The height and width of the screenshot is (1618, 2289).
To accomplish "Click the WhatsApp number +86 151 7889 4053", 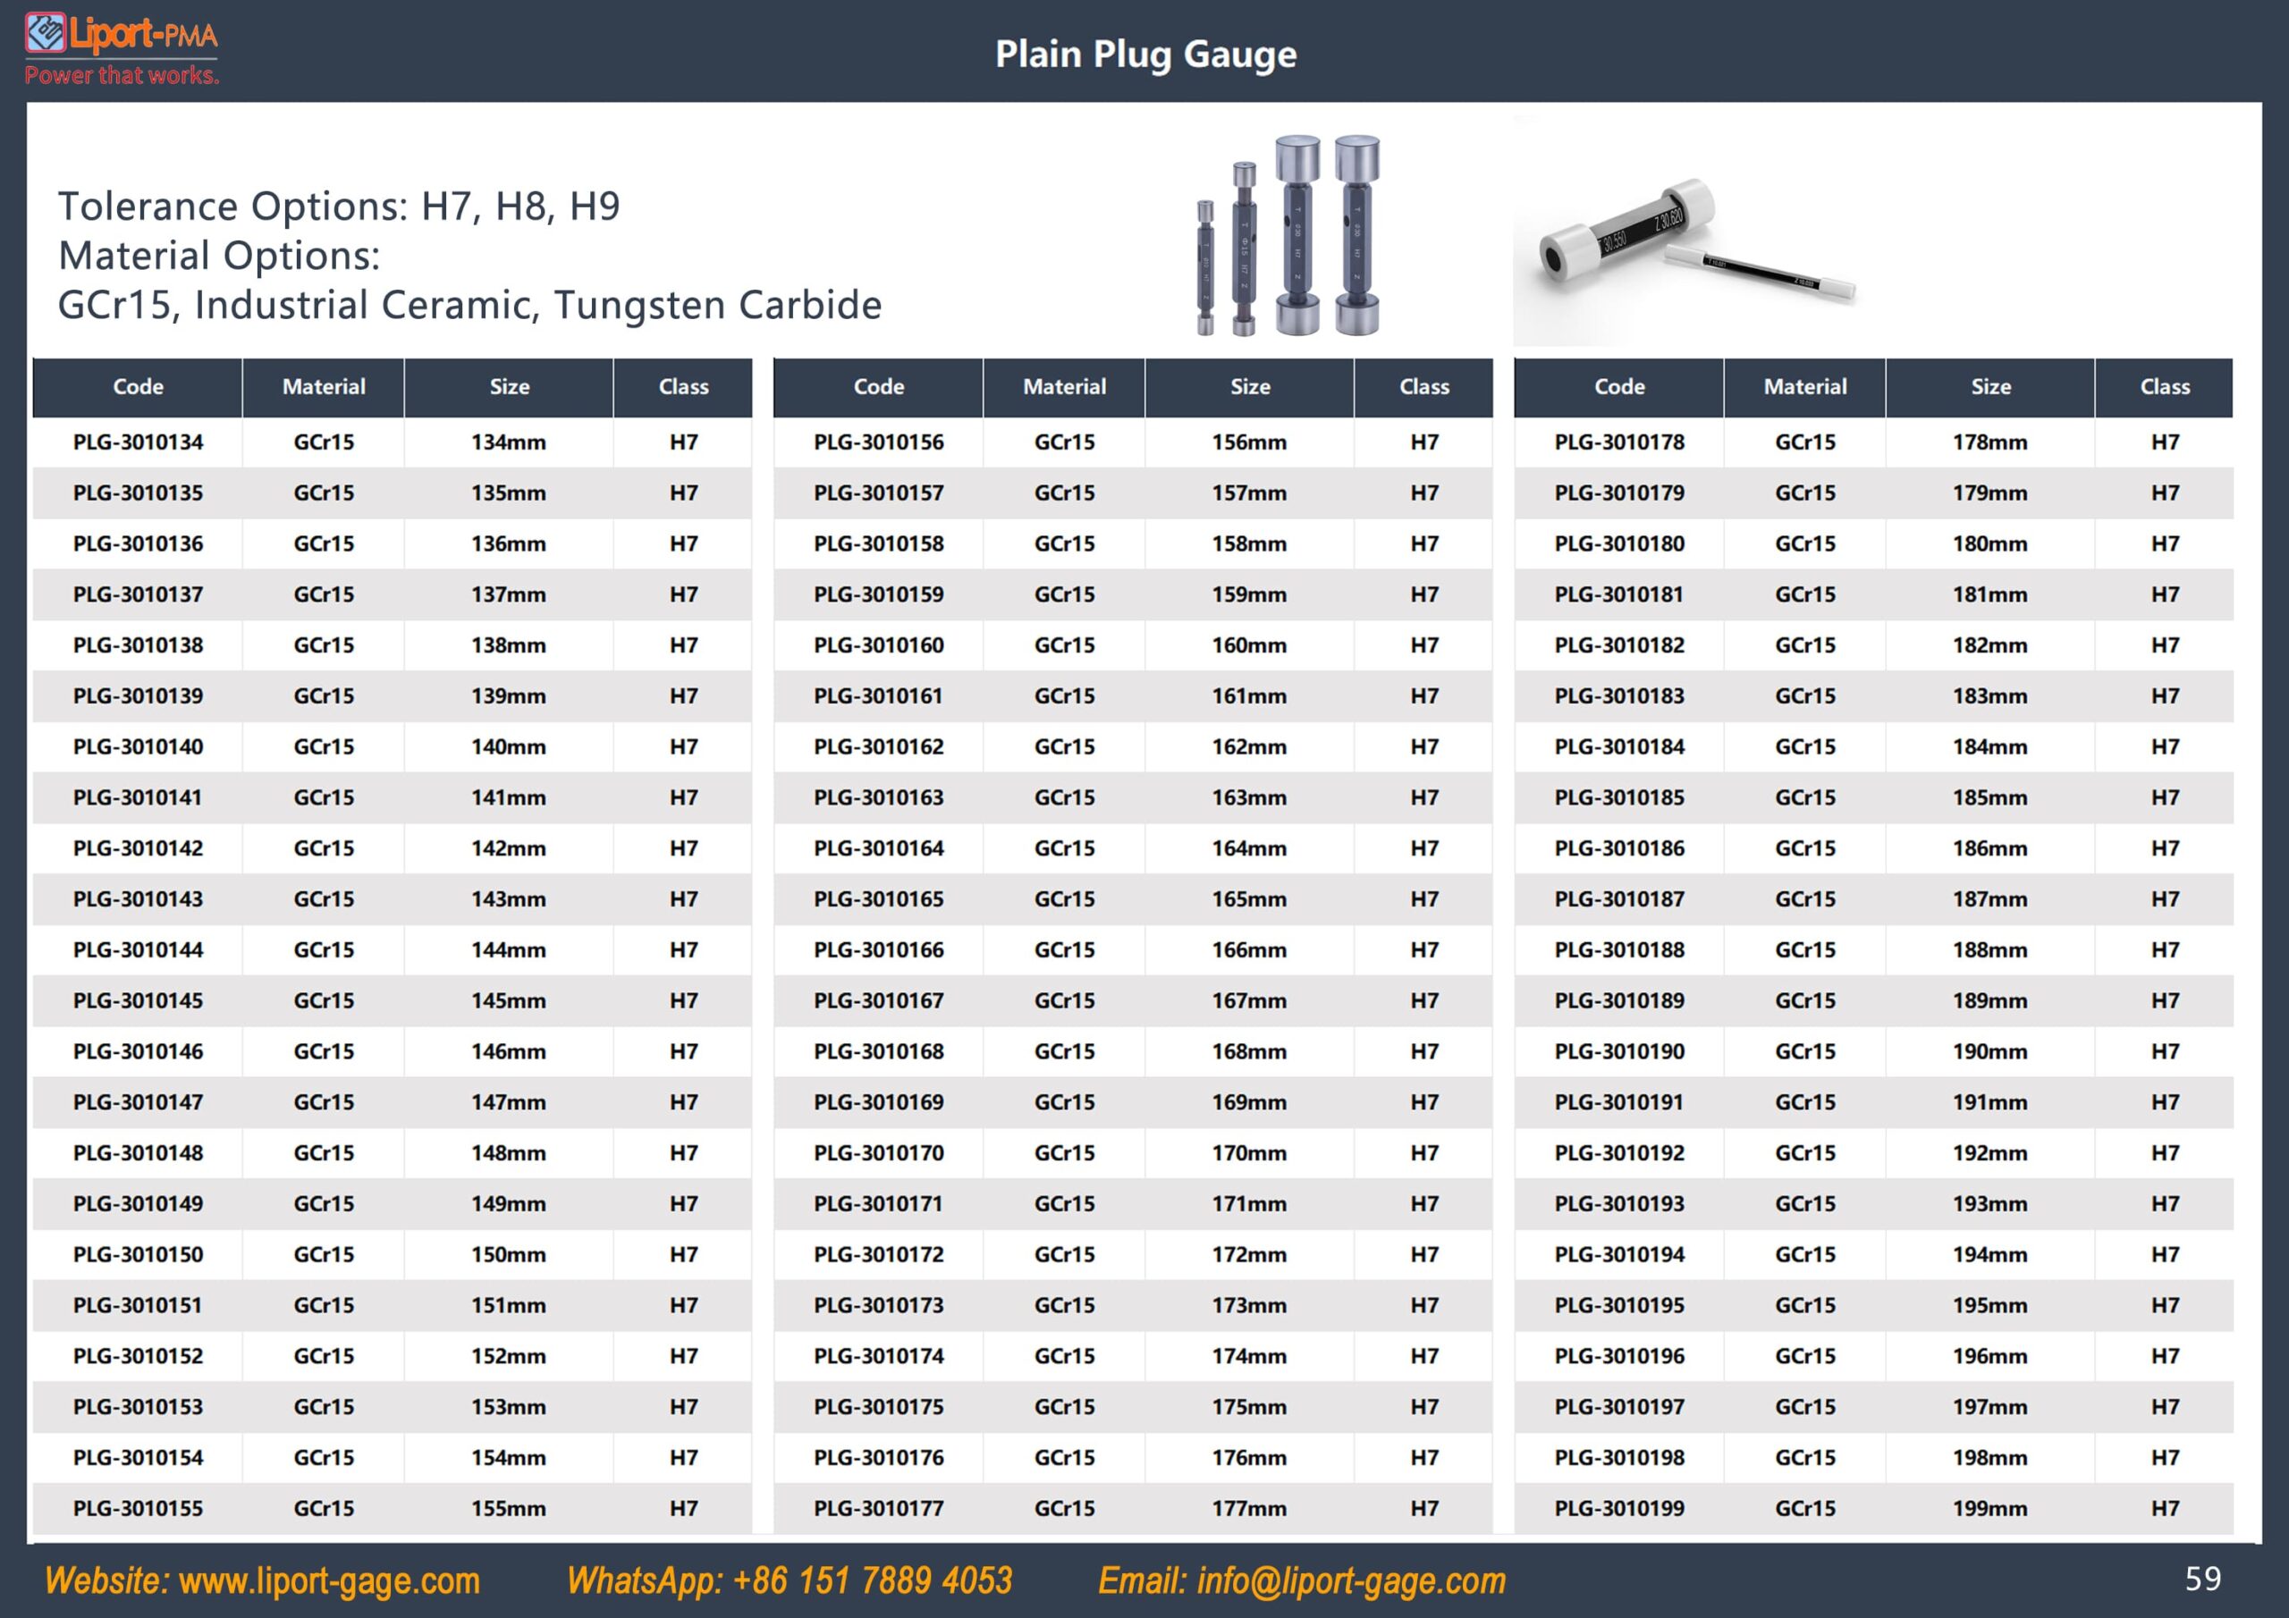I will (x=873, y=1580).
